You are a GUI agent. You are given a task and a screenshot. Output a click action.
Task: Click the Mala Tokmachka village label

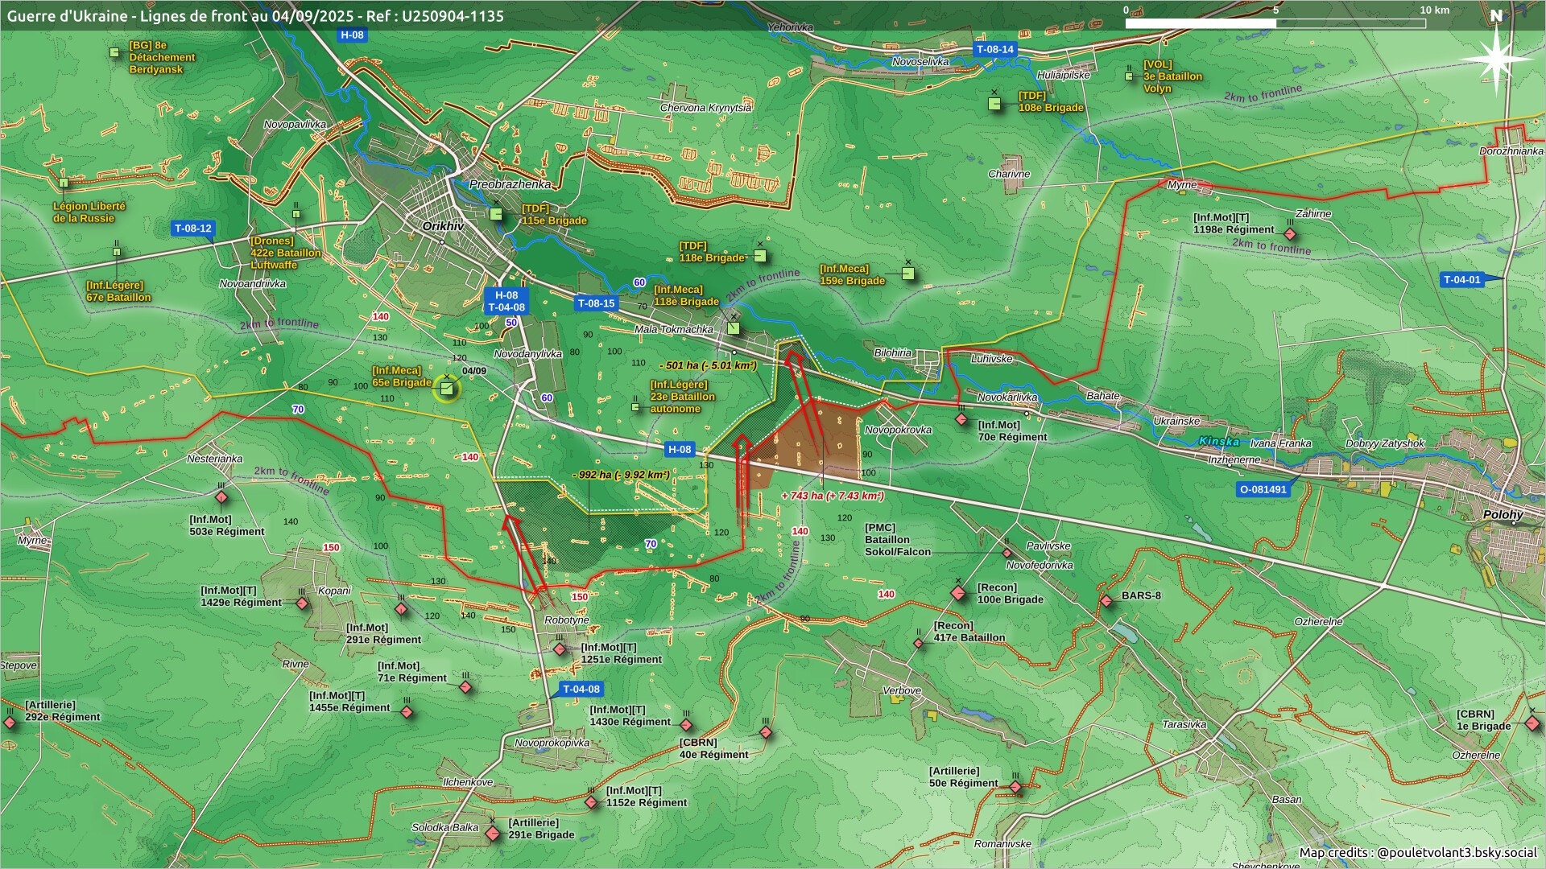tap(674, 329)
